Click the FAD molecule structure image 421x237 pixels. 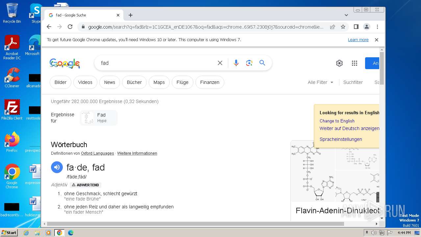313,171
